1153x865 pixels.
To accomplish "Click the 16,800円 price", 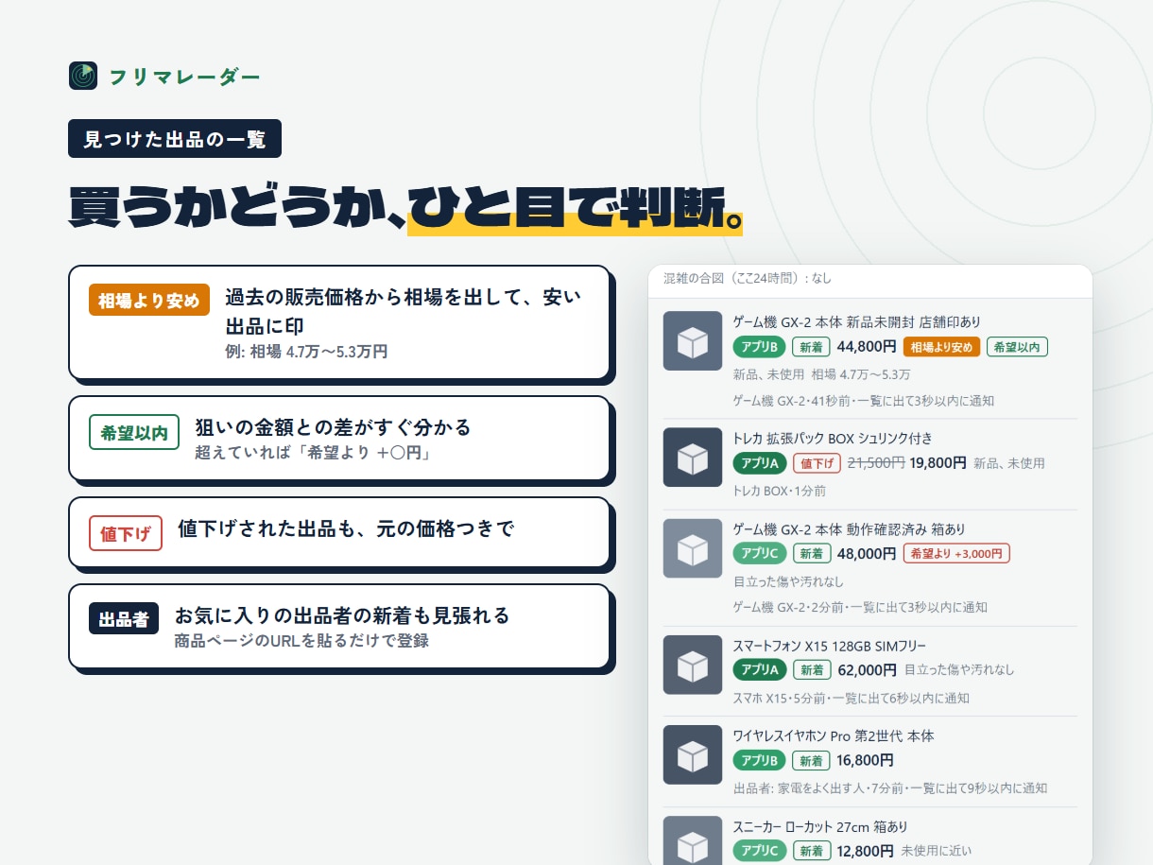I will pos(866,760).
